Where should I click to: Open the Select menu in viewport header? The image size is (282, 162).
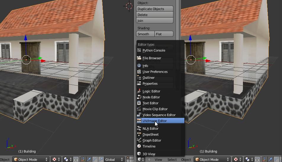(x=172, y=159)
